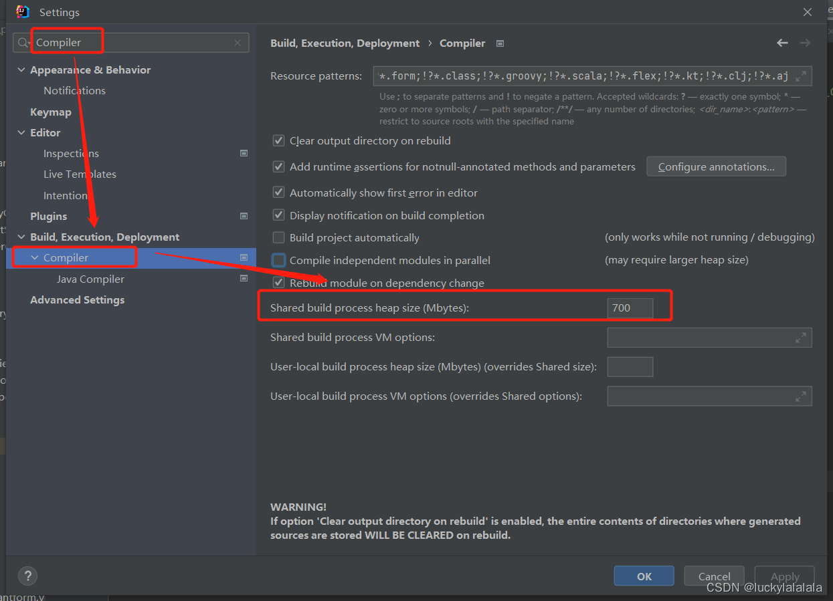Go back with the left arrow icon
This screenshot has width=833, height=601.
coord(782,43)
